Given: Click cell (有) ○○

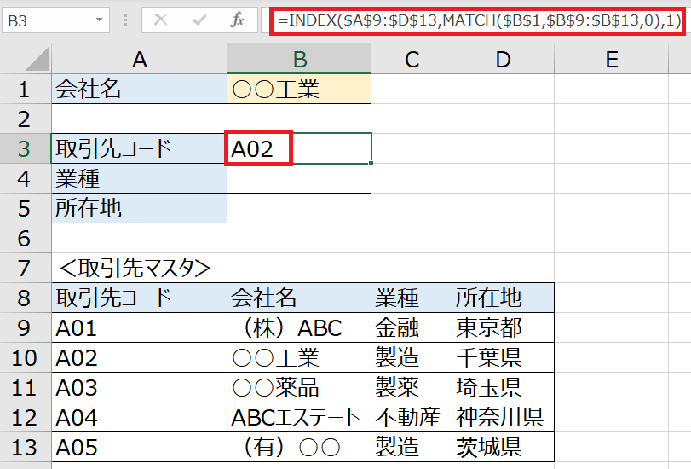Looking at the screenshot, I should click(x=299, y=447).
